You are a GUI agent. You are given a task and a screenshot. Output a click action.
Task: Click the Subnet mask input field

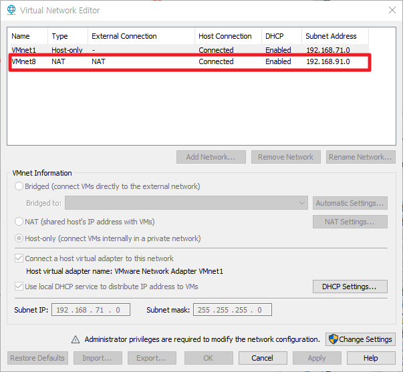tap(233, 310)
